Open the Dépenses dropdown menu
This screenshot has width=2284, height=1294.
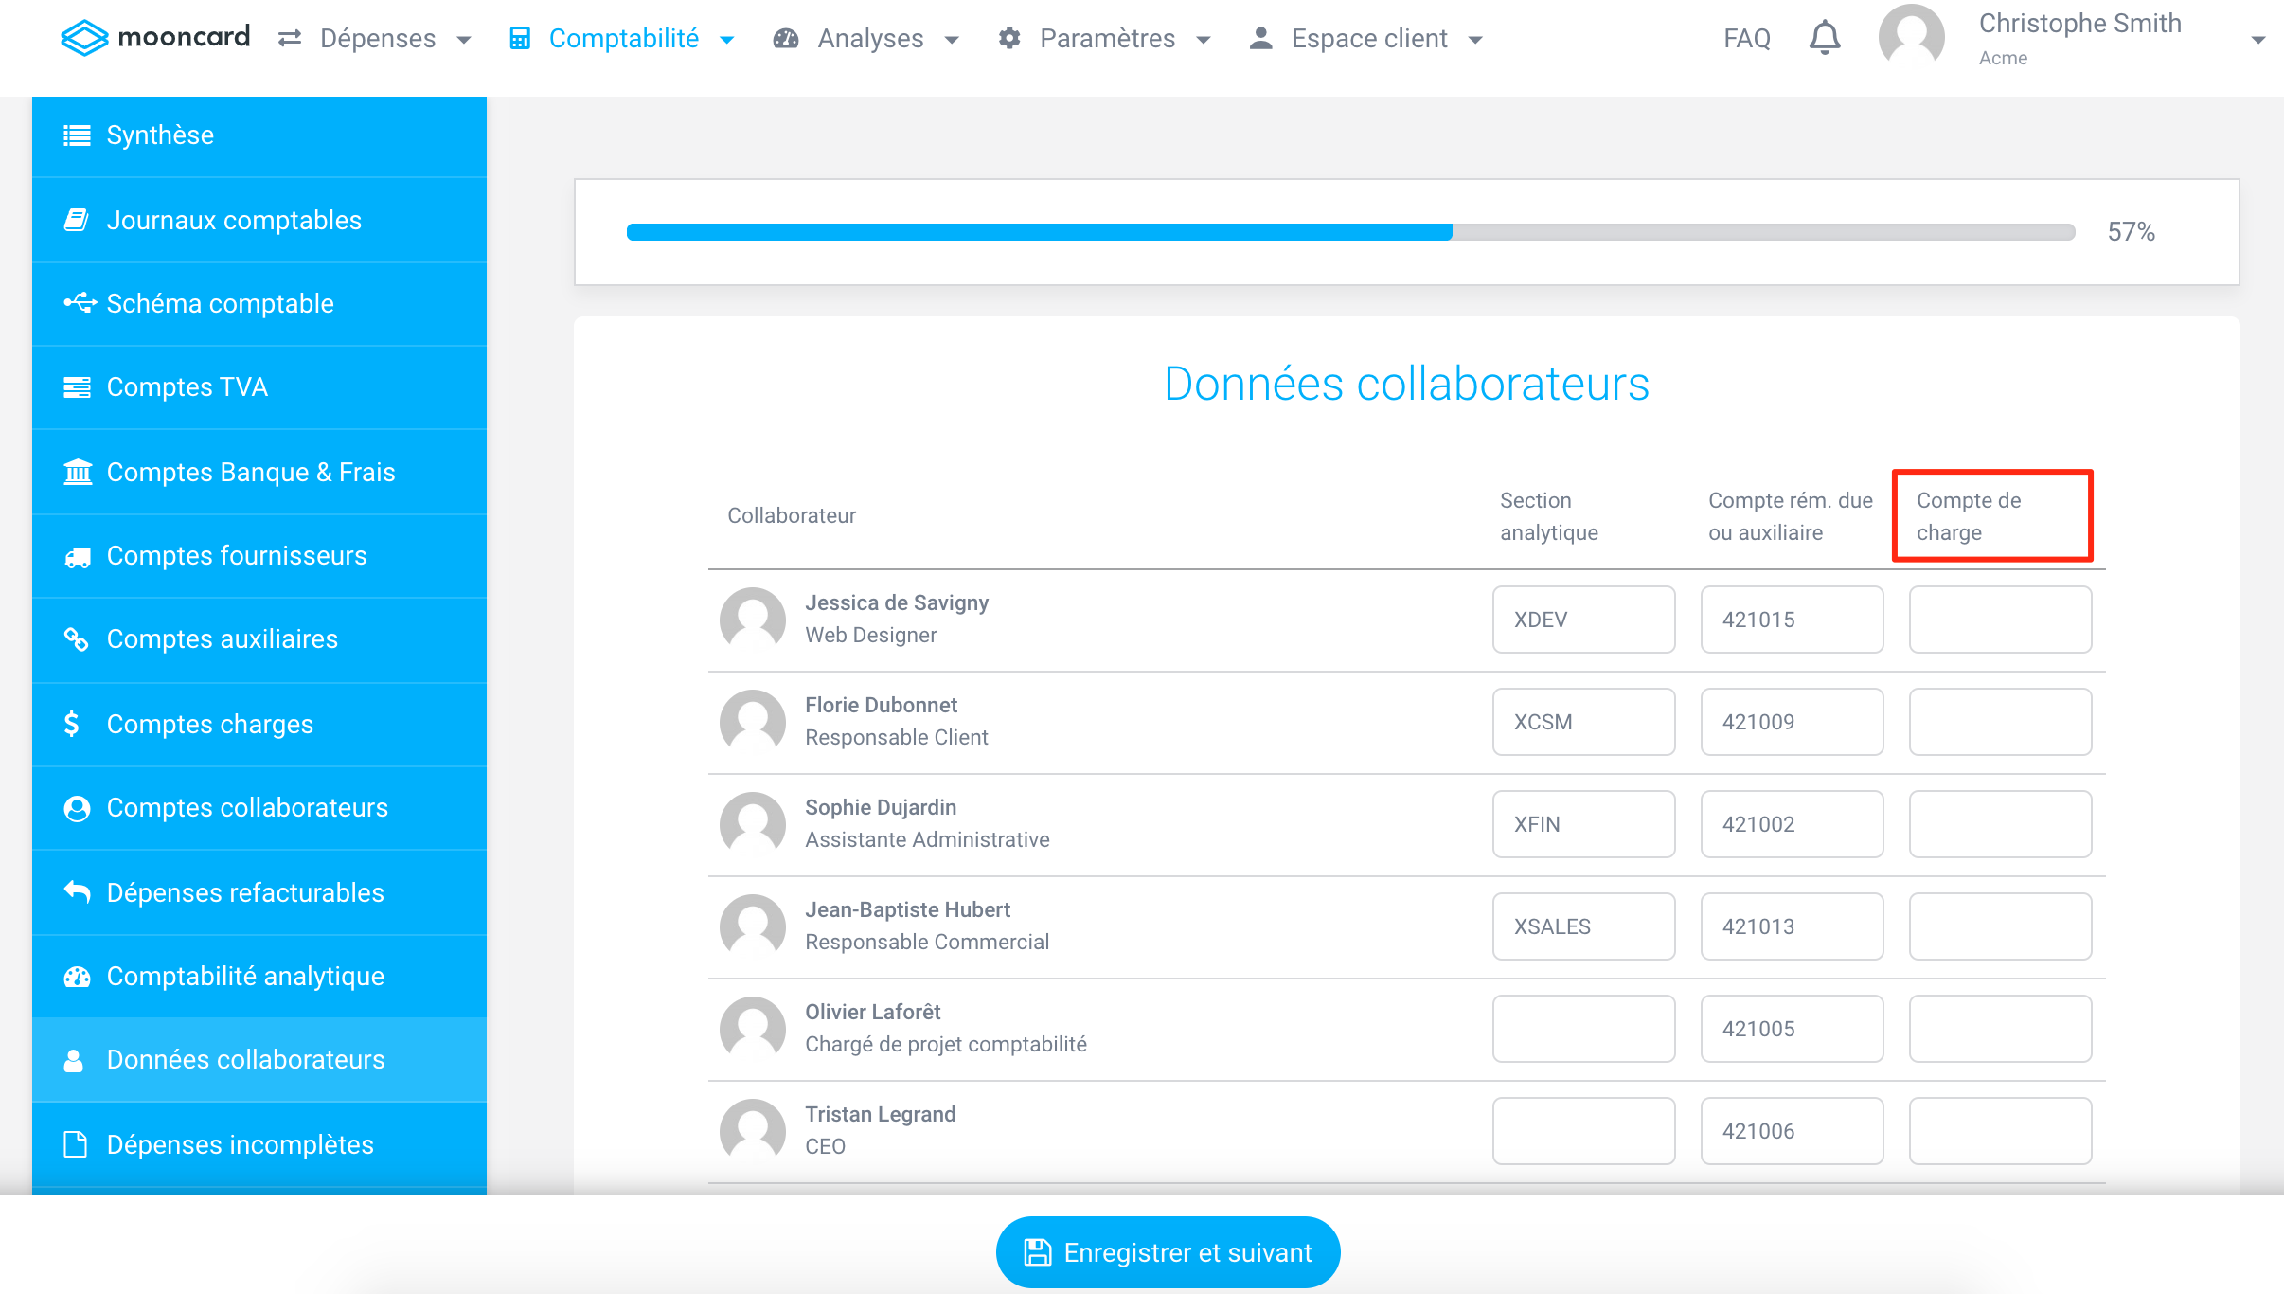point(376,38)
